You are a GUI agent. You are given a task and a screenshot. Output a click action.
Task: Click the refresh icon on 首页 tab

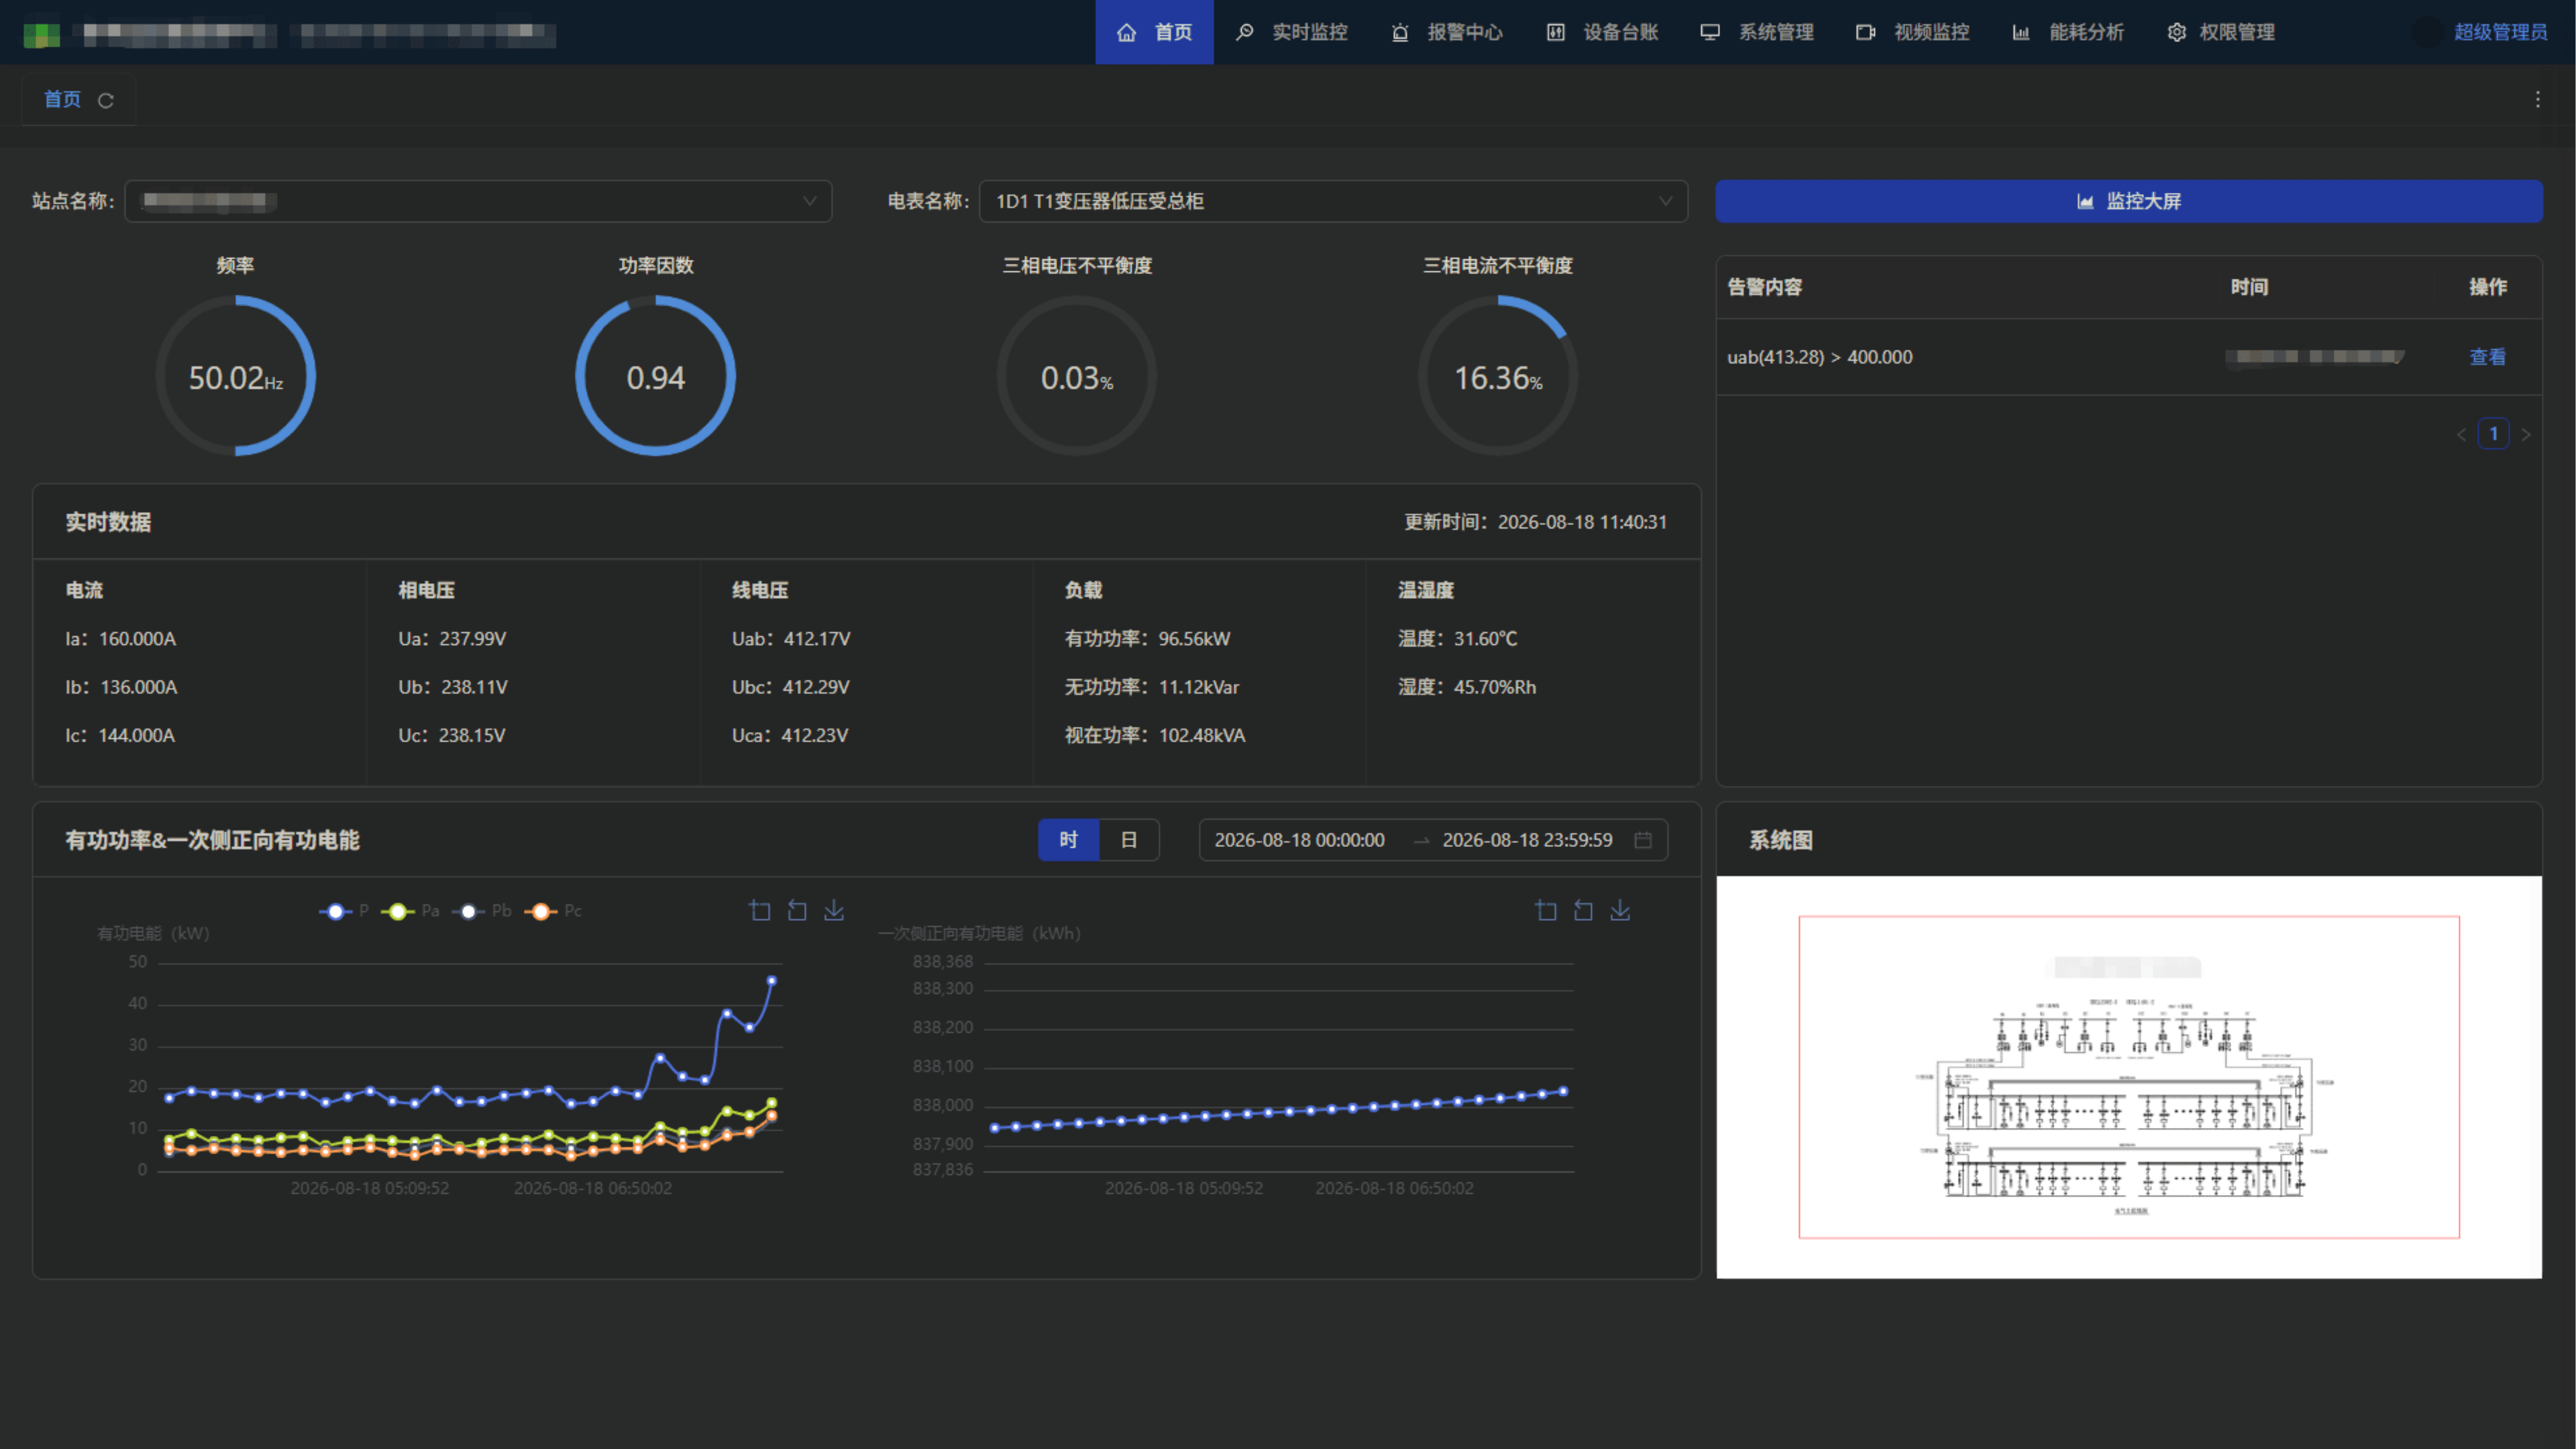pyautogui.click(x=106, y=100)
